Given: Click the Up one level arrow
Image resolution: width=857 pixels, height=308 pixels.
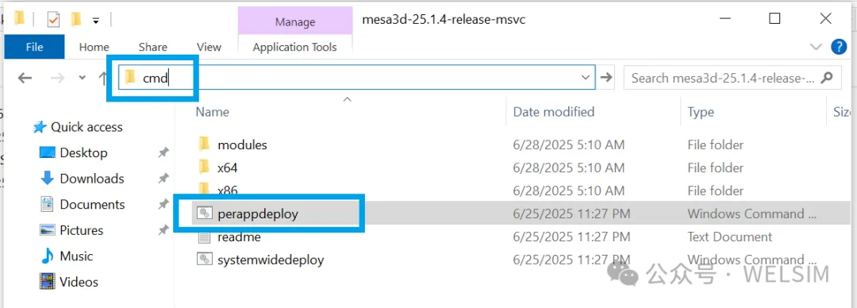Looking at the screenshot, I should [102, 78].
